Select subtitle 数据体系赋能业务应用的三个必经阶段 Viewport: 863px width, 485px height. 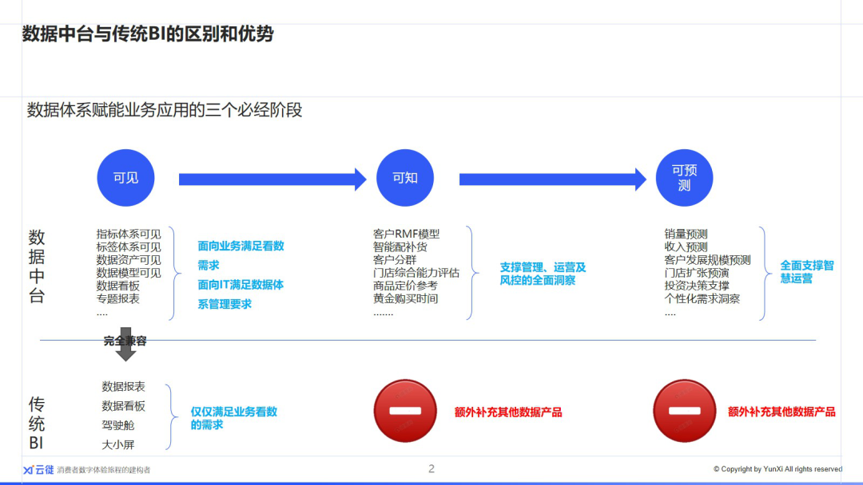point(165,110)
